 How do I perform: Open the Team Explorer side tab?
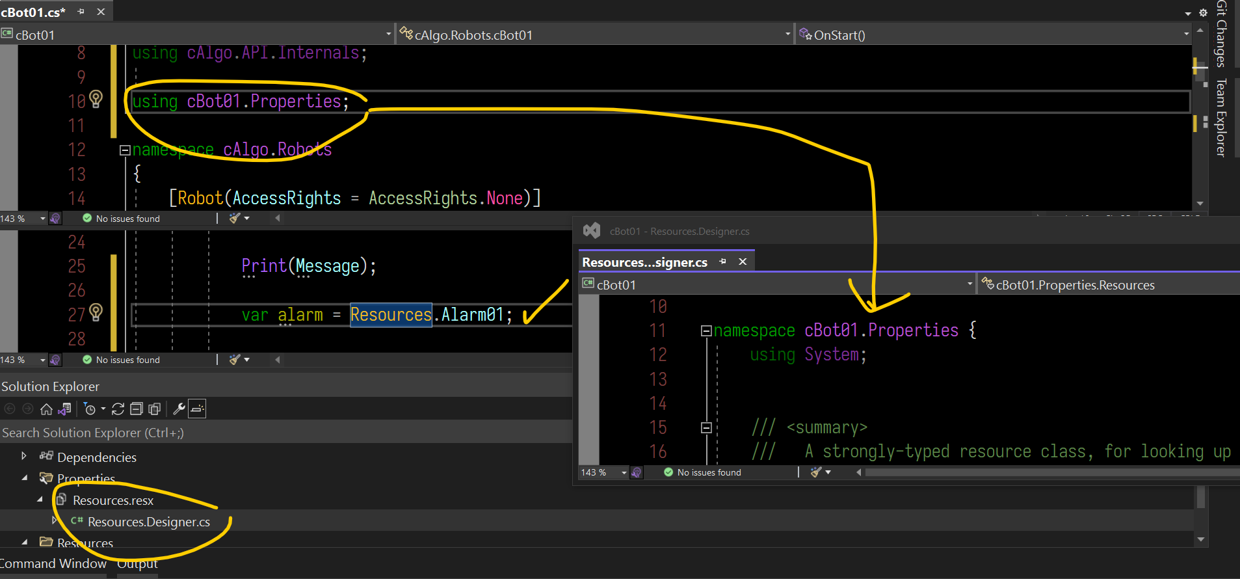[x=1221, y=118]
